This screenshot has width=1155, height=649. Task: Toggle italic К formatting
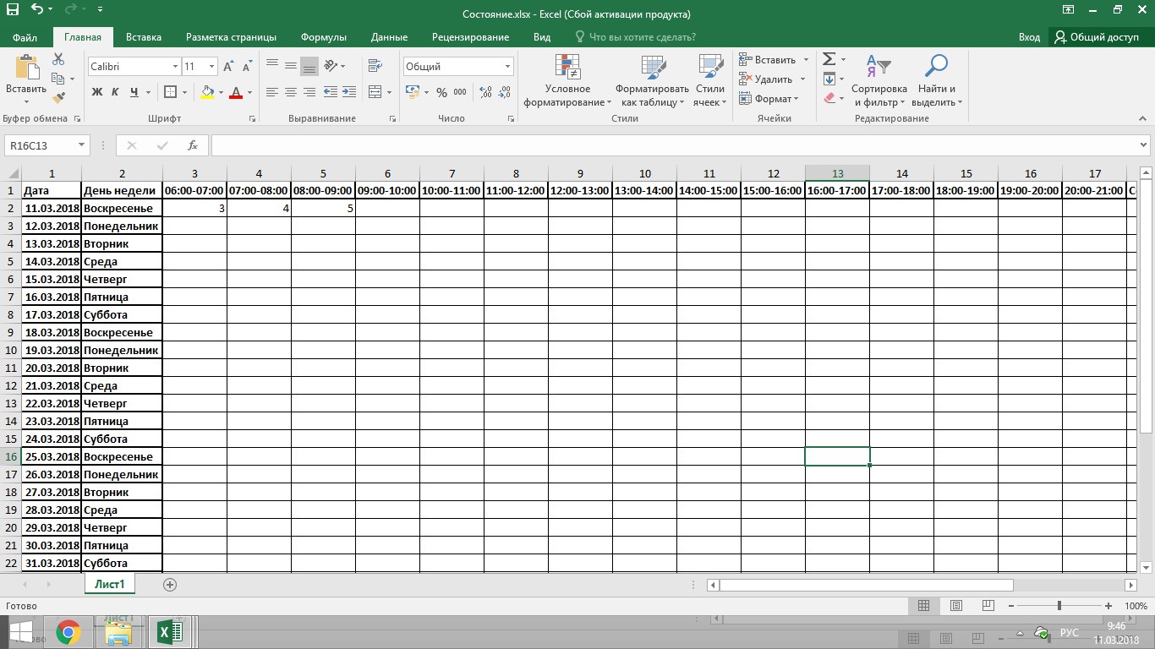coord(116,92)
